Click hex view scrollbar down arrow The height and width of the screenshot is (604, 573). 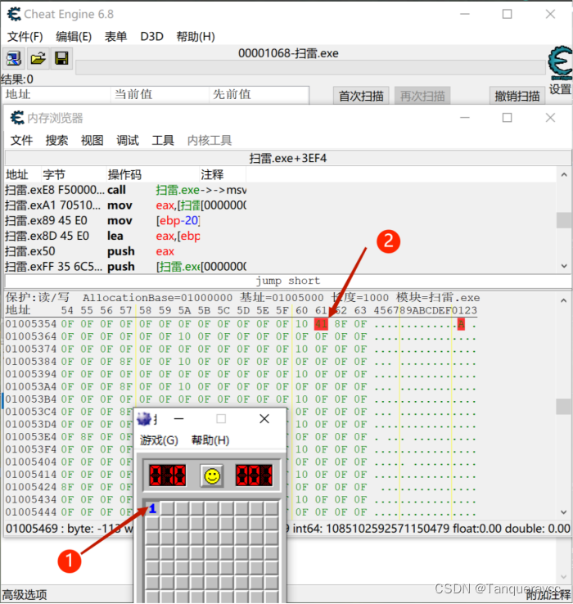click(x=564, y=512)
